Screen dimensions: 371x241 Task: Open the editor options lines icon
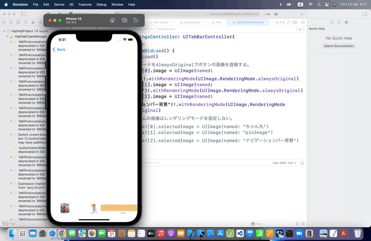coord(294,22)
